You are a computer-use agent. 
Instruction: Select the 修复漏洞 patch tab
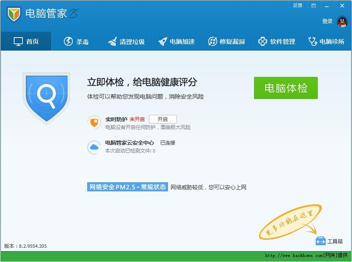(227, 41)
